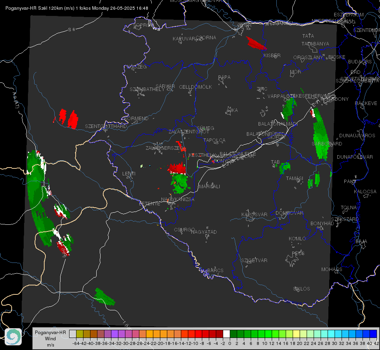Click the BARCS town label
Screen dimensions: 380x350
pyautogui.click(x=215, y=271)
